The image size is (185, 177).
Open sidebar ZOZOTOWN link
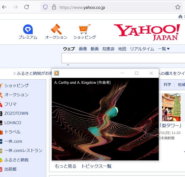coord(16,113)
